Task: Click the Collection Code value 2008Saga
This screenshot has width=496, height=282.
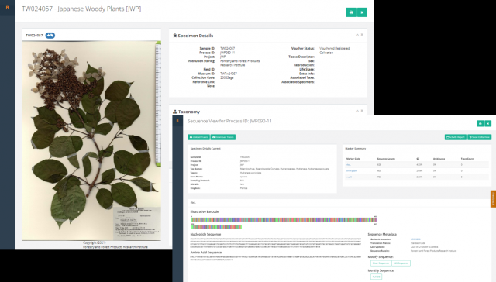Action: [x=227, y=77]
